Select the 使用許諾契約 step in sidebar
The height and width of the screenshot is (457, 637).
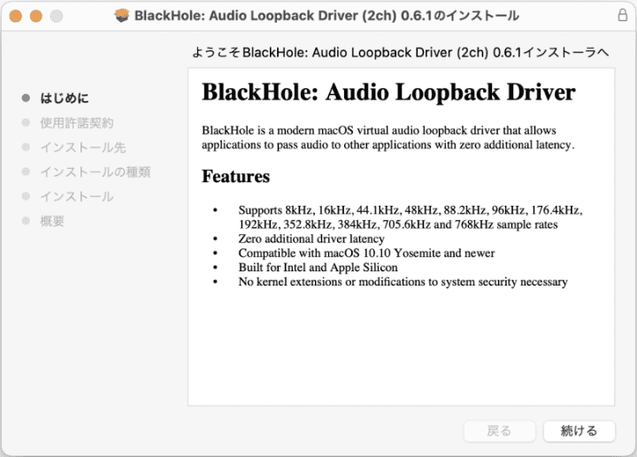coord(76,123)
